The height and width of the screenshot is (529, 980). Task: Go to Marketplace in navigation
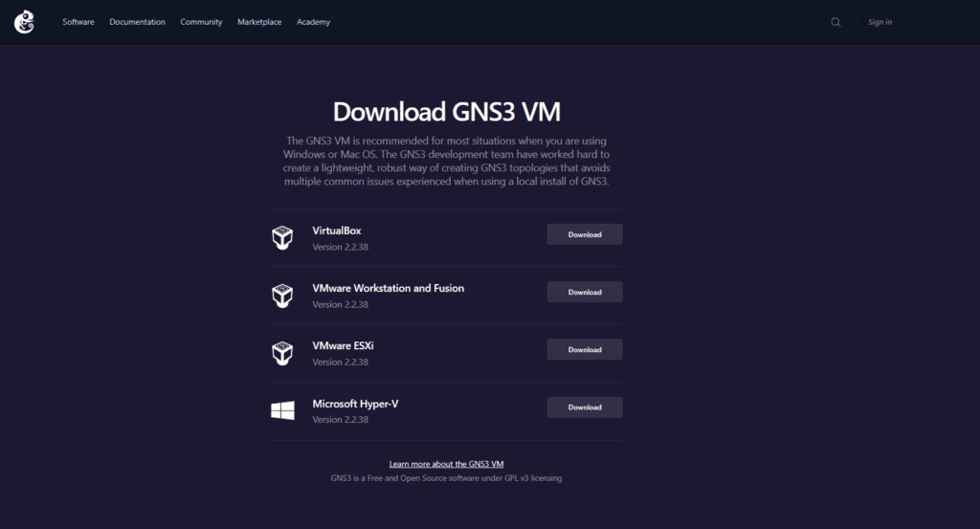tap(259, 22)
